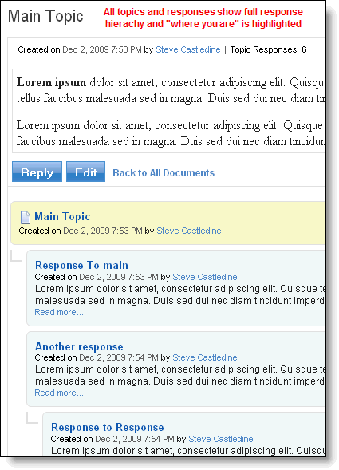339x470 pixels.
Task: Click the blue Reply button
Action: click(x=37, y=172)
